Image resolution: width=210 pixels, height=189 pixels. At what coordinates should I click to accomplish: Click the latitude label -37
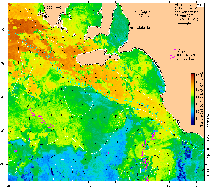pyautogui.click(x=3, y=97)
